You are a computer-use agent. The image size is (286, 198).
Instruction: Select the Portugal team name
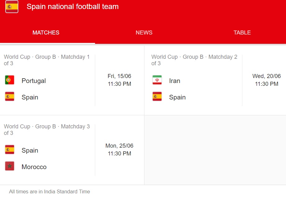(x=34, y=81)
